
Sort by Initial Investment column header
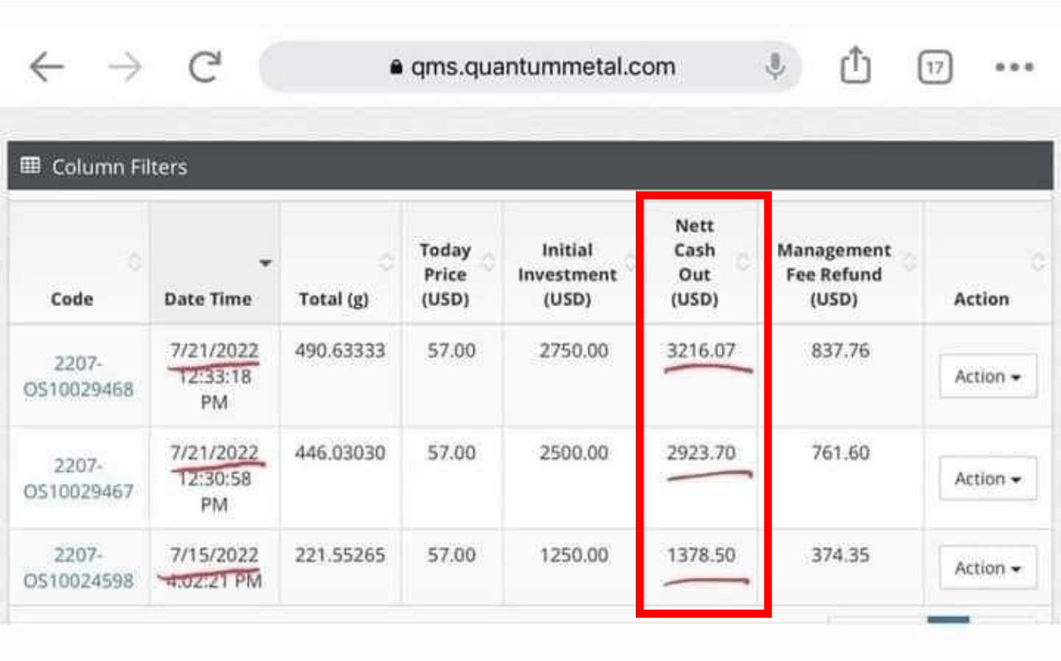(567, 274)
